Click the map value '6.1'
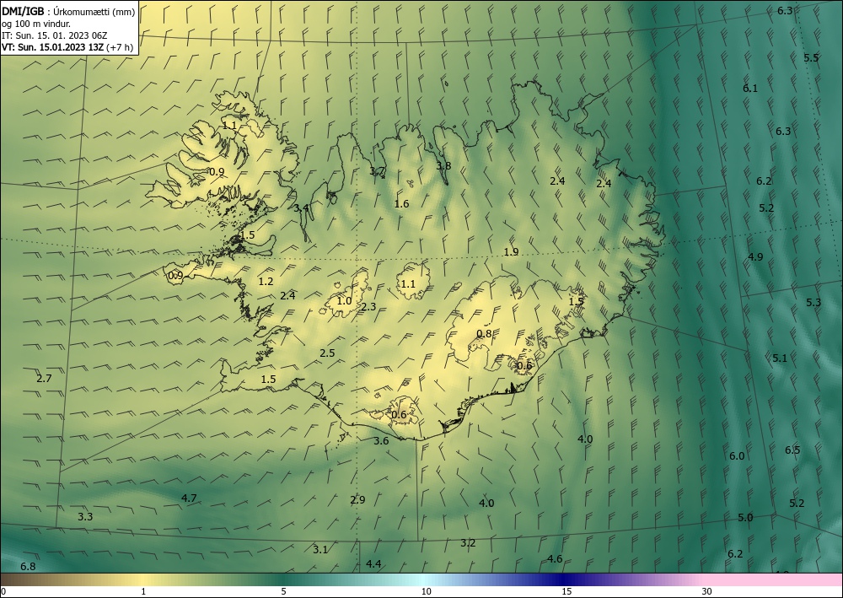843x598 pixels. coord(750,89)
